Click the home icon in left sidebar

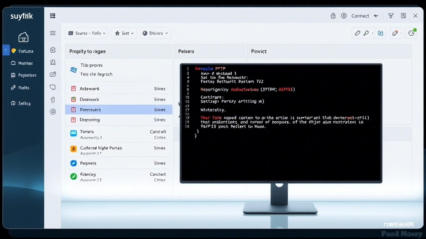pyautogui.click(x=23, y=37)
